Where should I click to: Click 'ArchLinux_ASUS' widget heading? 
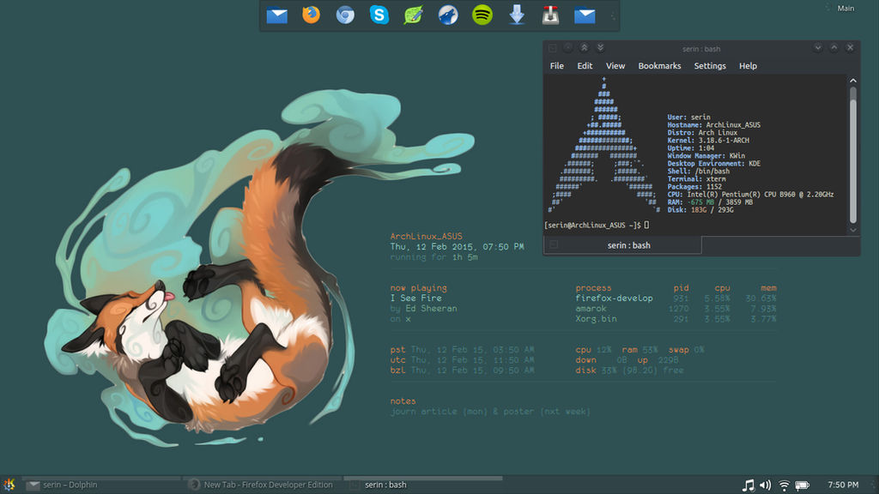(426, 237)
